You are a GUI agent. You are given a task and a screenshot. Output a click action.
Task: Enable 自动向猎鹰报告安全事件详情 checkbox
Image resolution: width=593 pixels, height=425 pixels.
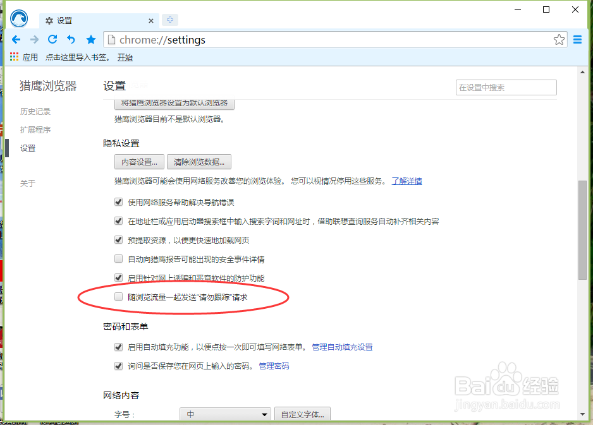(x=118, y=259)
